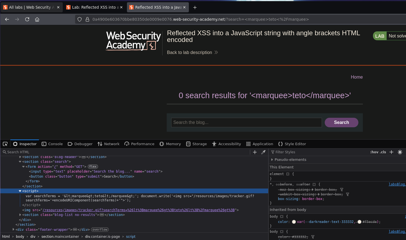This screenshot has height=240, width=406.
Task: Expand the -webkit-box-sizing computed value arrow
Action: [x=319, y=194]
